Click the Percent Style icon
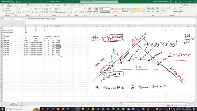 [x=75, y=12]
